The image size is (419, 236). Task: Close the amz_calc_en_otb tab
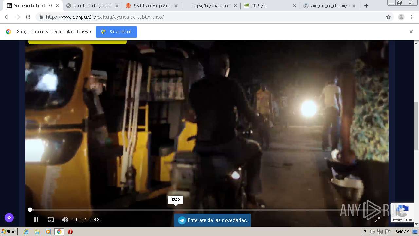[354, 6]
